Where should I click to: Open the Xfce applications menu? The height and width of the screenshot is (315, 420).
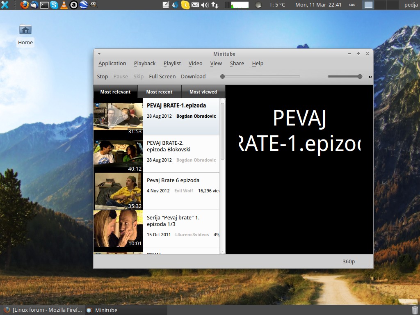[5, 5]
